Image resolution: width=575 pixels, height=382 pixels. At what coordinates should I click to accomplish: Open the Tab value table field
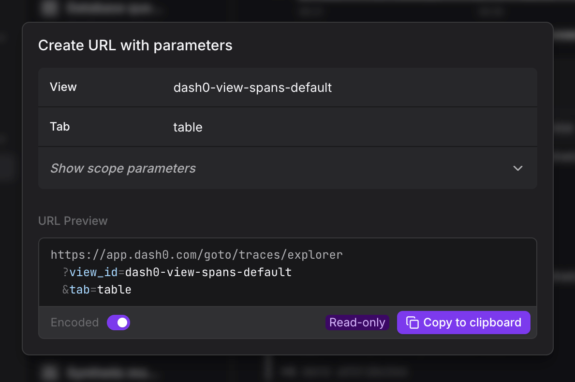click(x=188, y=127)
